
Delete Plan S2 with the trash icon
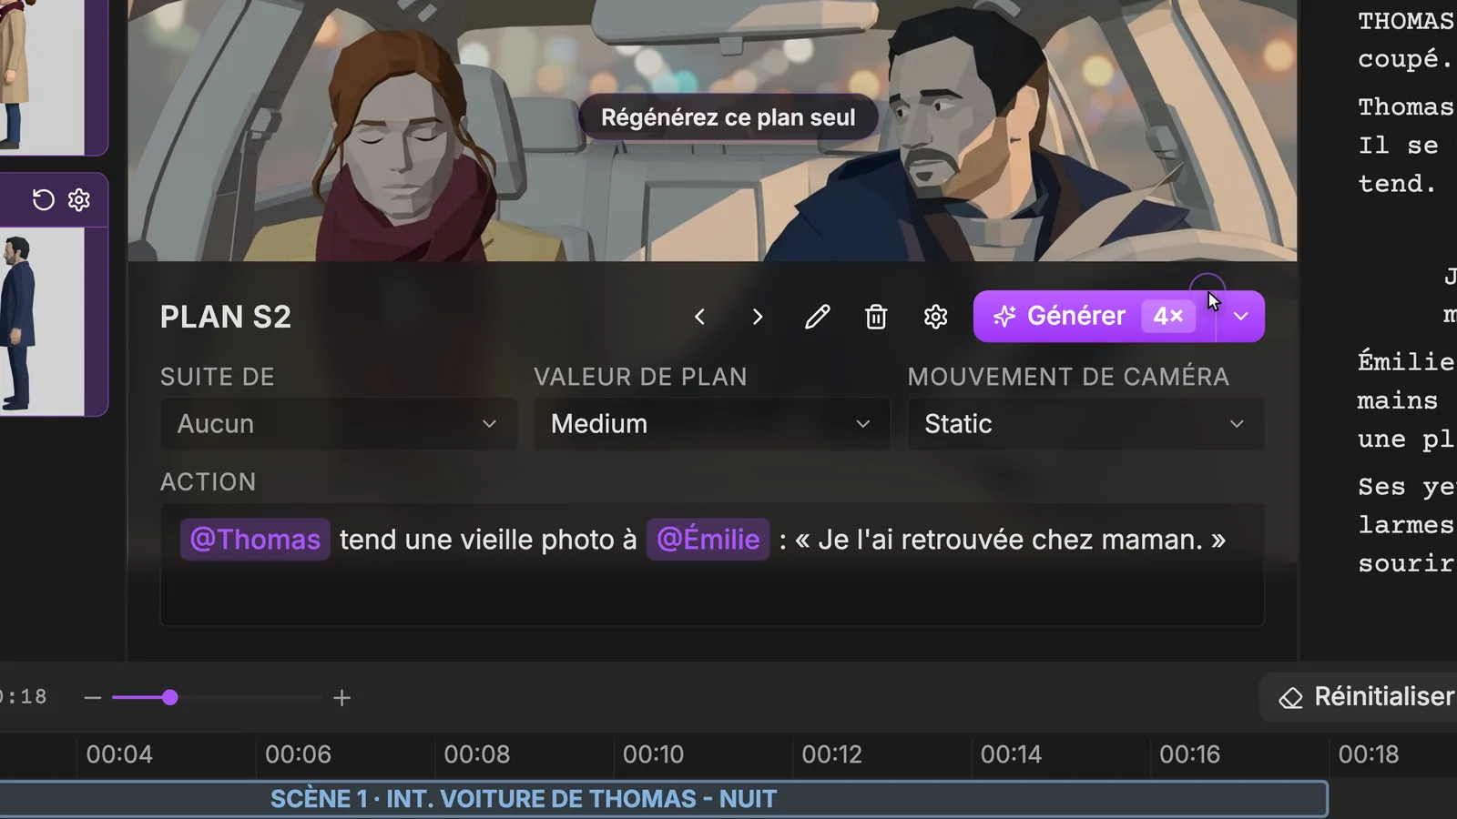(876, 317)
